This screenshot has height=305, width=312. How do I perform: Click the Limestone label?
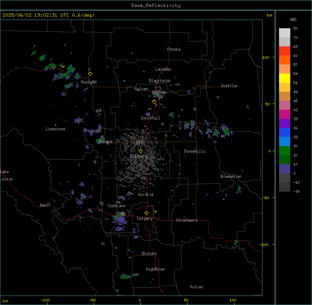click(55, 129)
